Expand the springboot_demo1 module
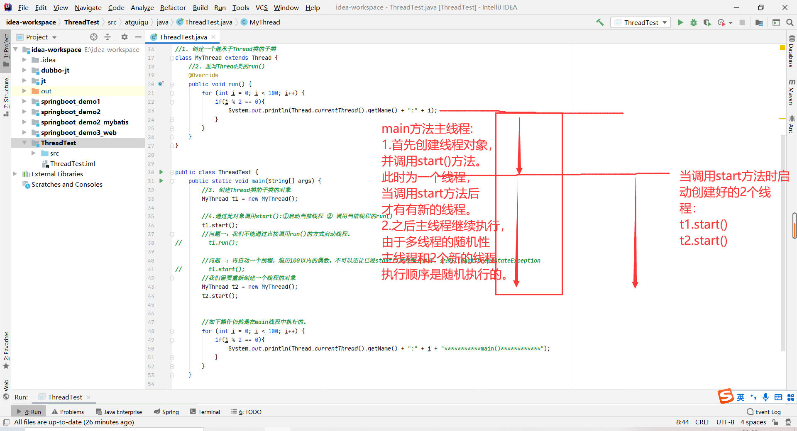The height and width of the screenshot is (431, 797). [x=24, y=101]
